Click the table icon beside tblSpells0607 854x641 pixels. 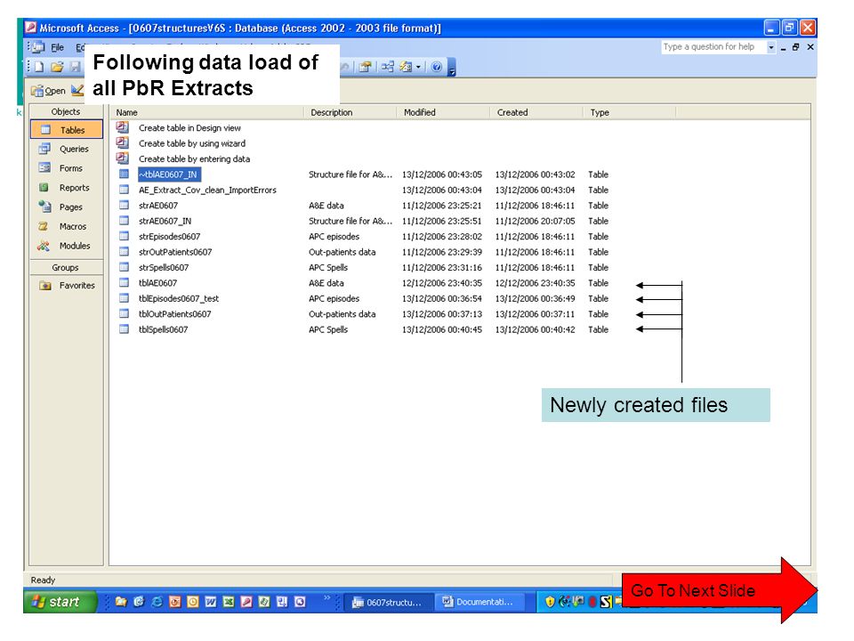(125, 329)
